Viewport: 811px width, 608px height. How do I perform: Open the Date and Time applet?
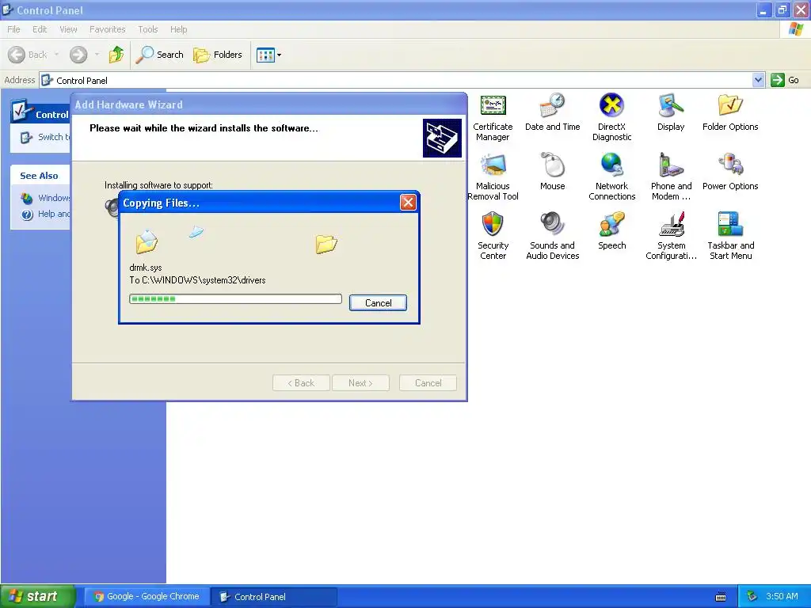click(552, 112)
